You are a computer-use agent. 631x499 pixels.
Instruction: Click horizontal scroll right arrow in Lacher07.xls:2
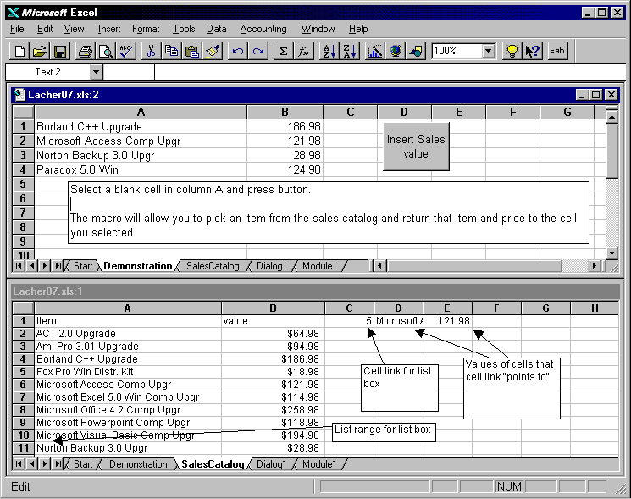[x=594, y=266]
